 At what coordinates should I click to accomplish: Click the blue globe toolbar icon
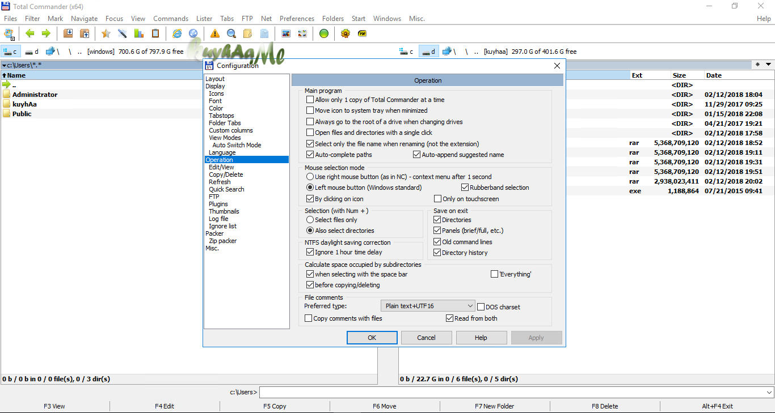coord(193,33)
